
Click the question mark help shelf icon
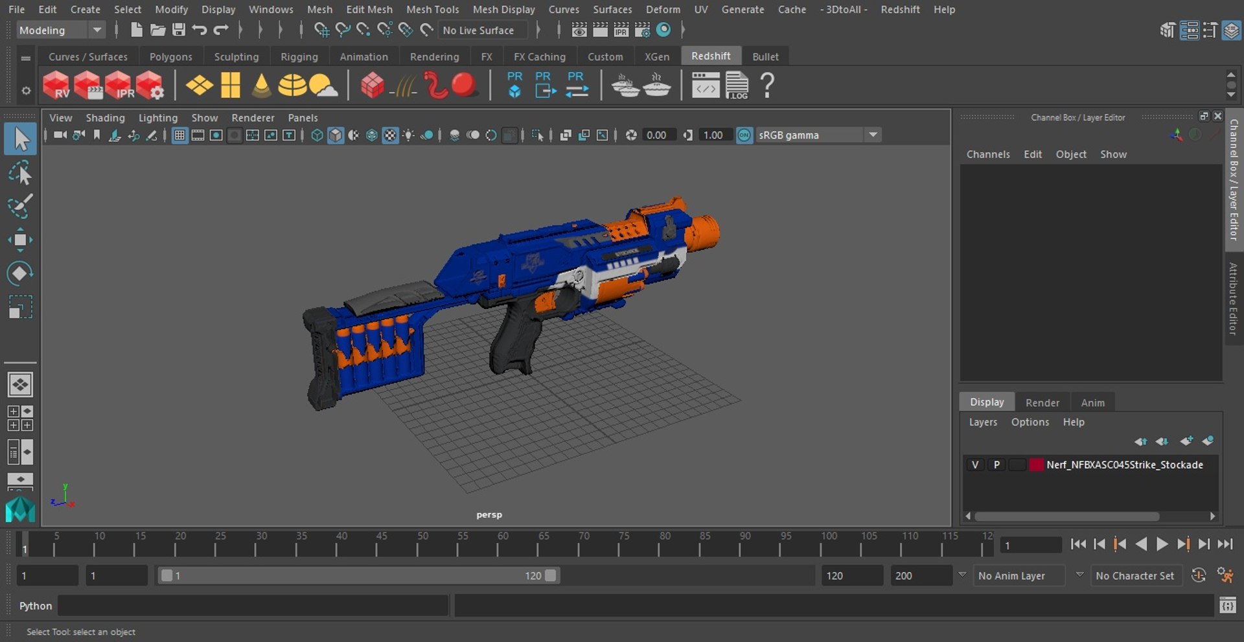[x=767, y=86]
